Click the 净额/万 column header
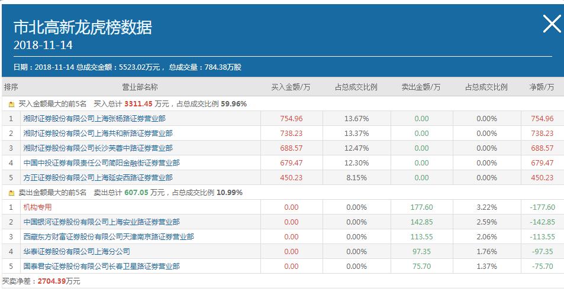564x289 pixels. 542,87
